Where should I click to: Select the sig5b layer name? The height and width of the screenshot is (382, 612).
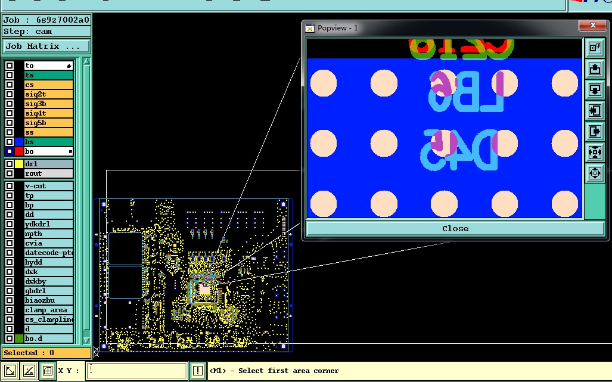coord(48,123)
